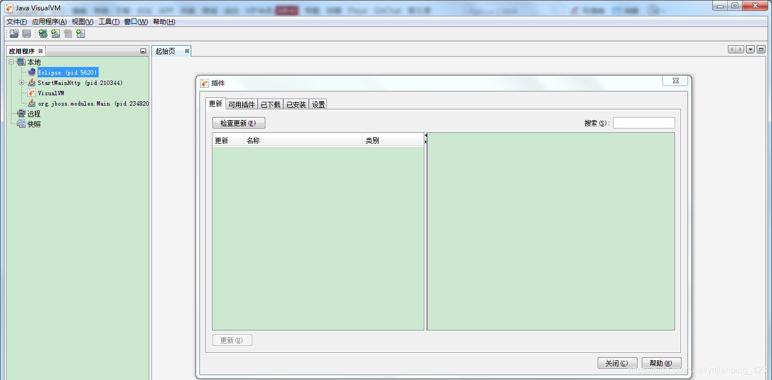The height and width of the screenshot is (380, 772).
Task: Click the 快照 snapshots icon
Action: click(21, 124)
